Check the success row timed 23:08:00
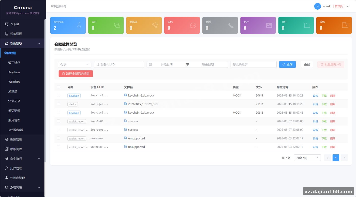The height and width of the screenshot is (197, 356). pos(58,130)
